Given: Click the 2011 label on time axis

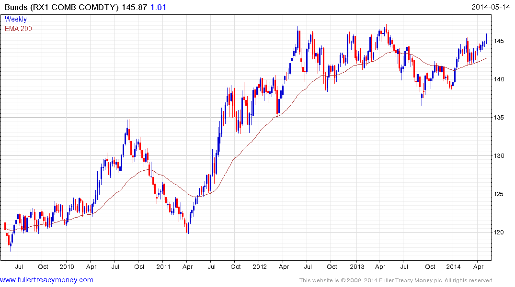Looking at the screenshot, I should click(163, 266).
